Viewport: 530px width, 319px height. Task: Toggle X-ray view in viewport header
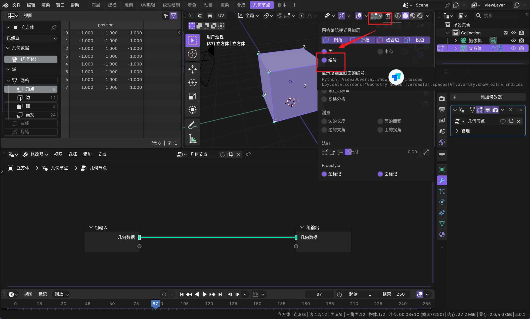388,16
